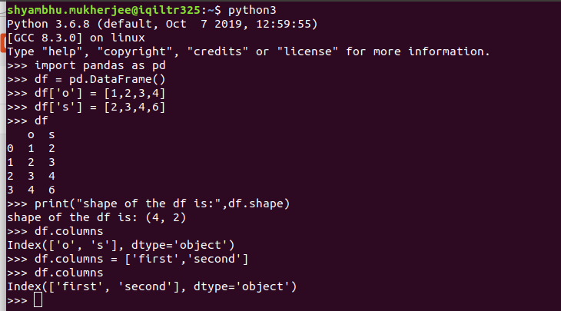Click the list [1,2,3,4]
The image size is (561, 311).
tap(135, 94)
